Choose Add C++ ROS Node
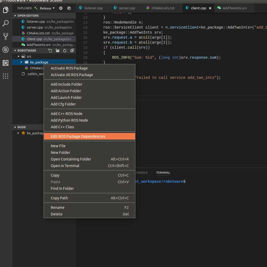 (x=89, y=114)
